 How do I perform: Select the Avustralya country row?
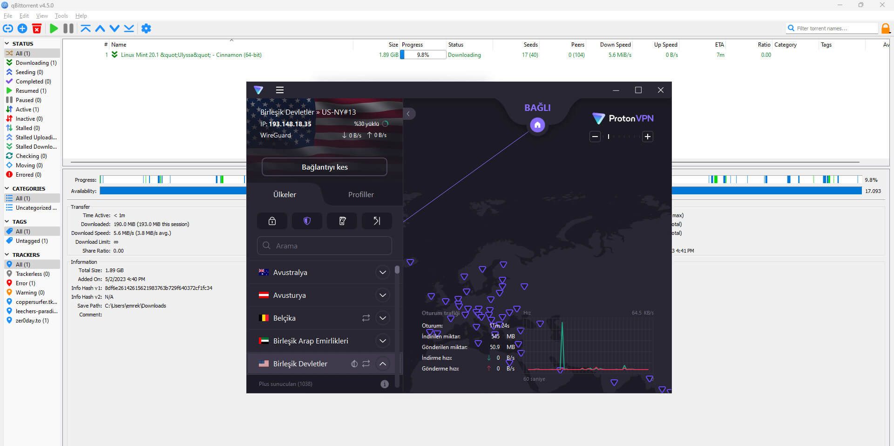click(321, 272)
